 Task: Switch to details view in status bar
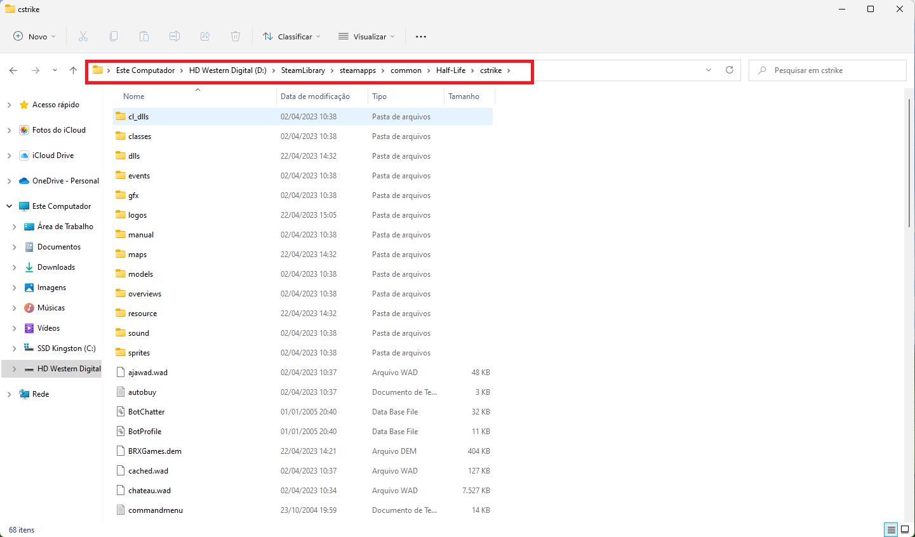(x=892, y=530)
